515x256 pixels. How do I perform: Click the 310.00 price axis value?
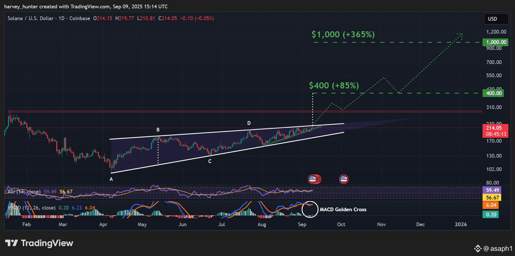tap(494, 107)
